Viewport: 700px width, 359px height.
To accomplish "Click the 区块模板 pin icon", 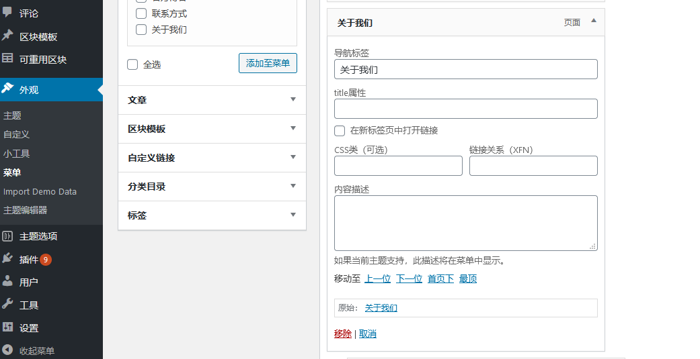I will [7, 35].
